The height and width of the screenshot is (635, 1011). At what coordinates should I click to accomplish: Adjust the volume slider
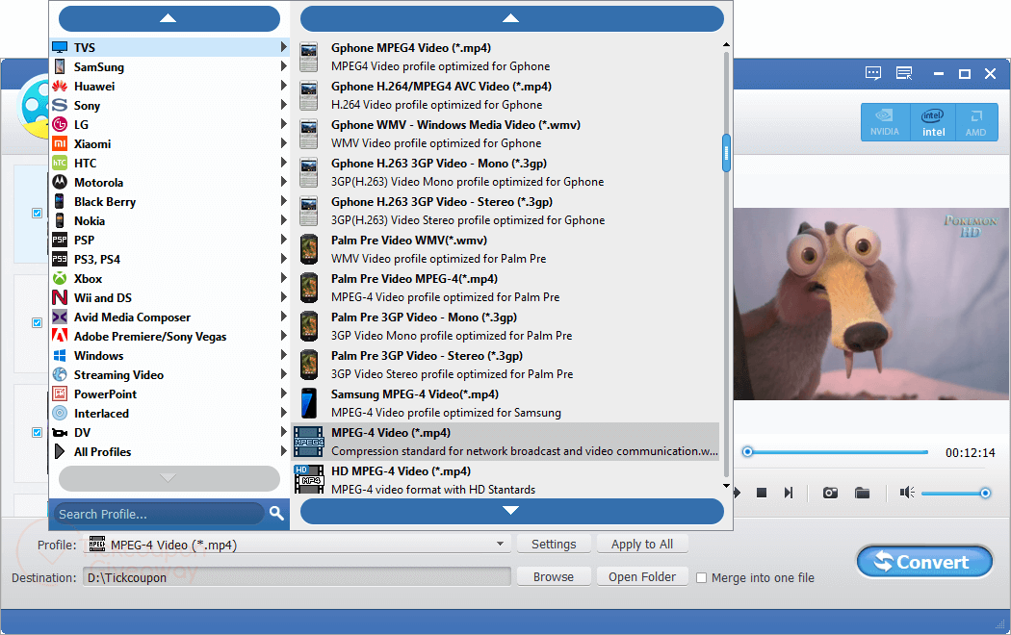[956, 494]
